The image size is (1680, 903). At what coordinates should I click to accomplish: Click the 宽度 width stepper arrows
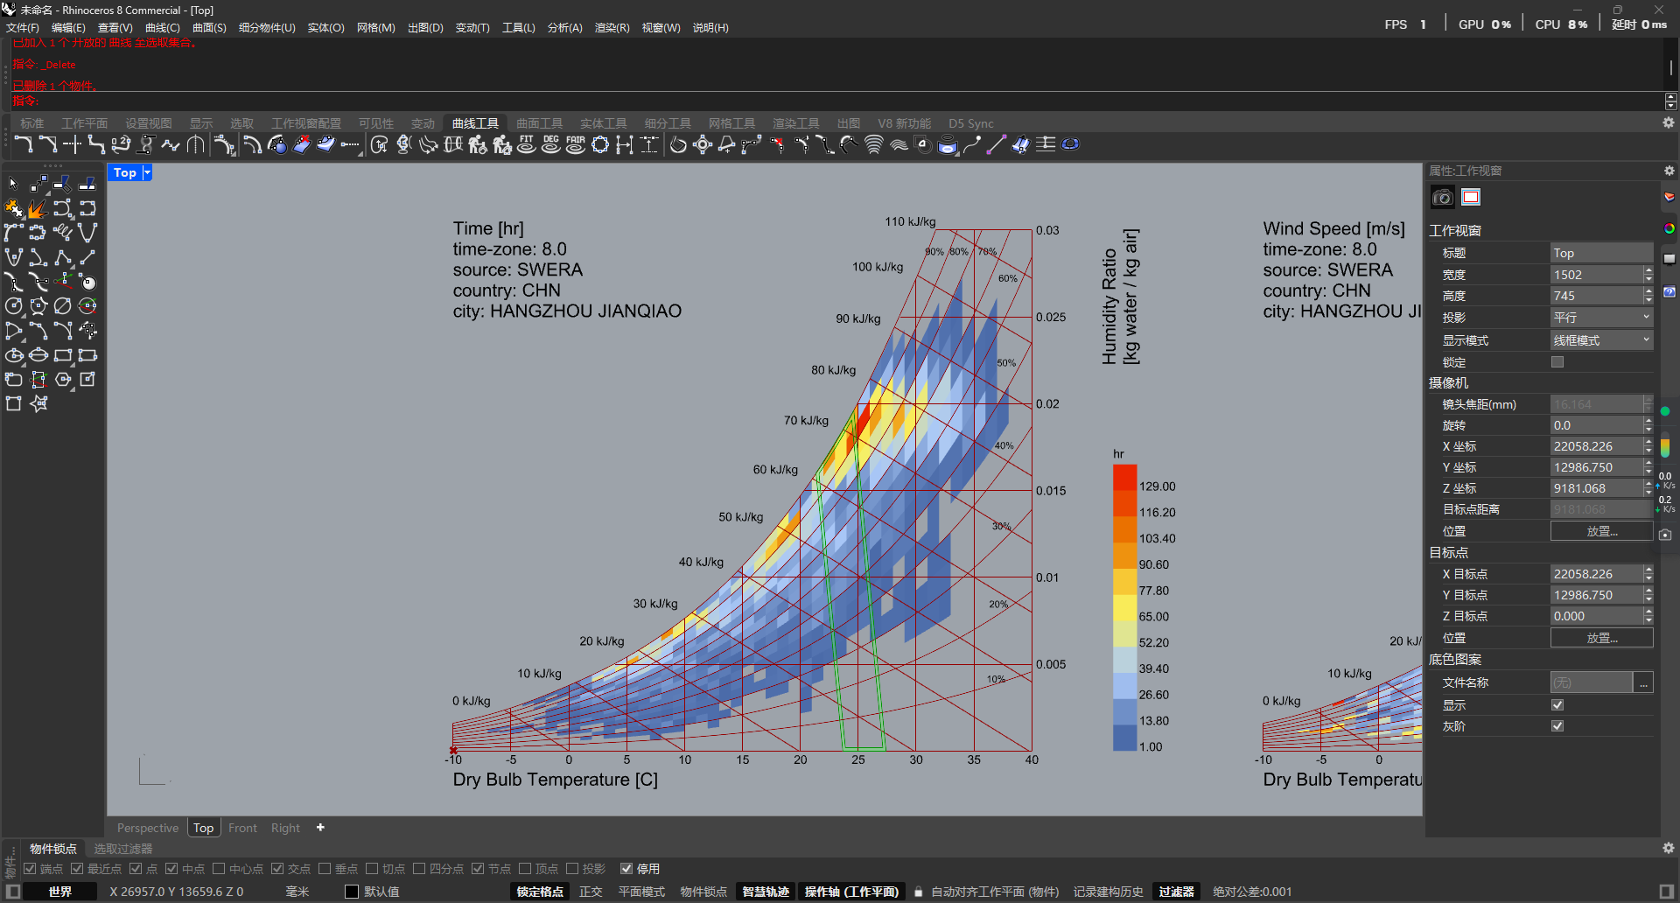tap(1648, 275)
